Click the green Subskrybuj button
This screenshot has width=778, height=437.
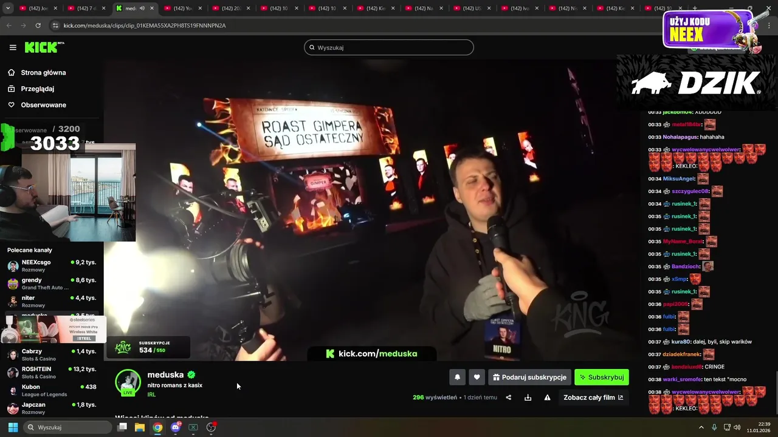tap(602, 377)
